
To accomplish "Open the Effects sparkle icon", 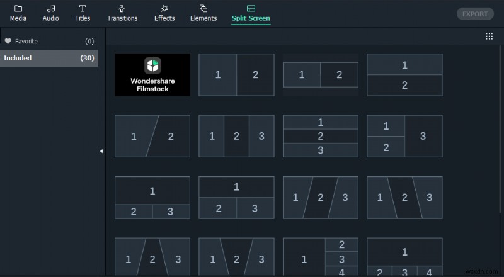I will coord(164,8).
